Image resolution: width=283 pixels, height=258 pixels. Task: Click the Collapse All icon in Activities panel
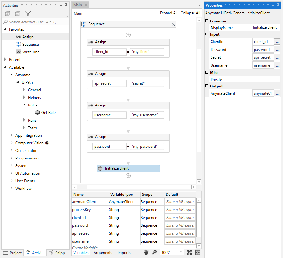tap(18, 14)
